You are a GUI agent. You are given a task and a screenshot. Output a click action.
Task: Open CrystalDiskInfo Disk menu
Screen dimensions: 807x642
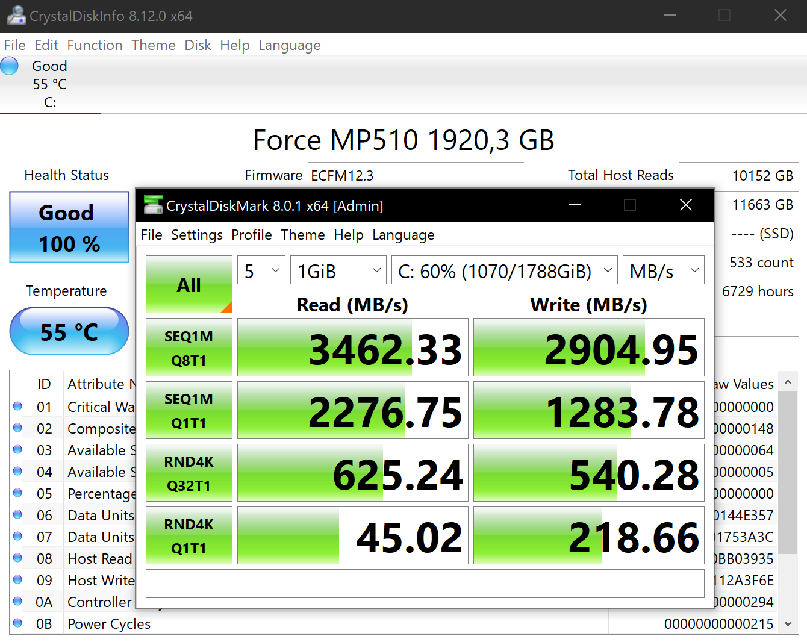pyautogui.click(x=198, y=45)
